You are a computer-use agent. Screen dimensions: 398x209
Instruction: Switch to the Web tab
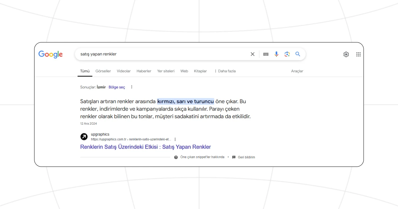point(184,71)
